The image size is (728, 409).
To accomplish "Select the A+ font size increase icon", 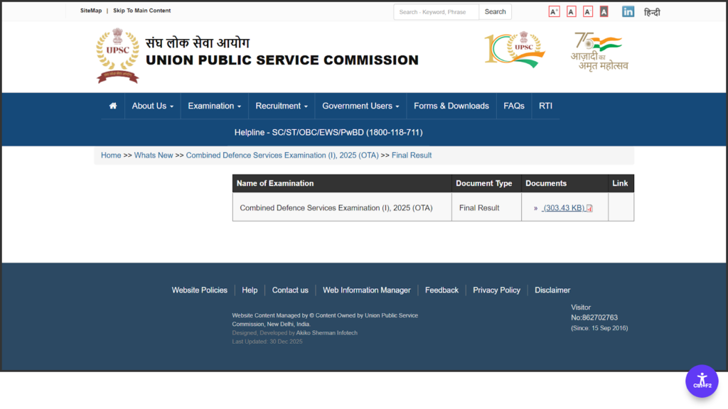I will pyautogui.click(x=554, y=11).
